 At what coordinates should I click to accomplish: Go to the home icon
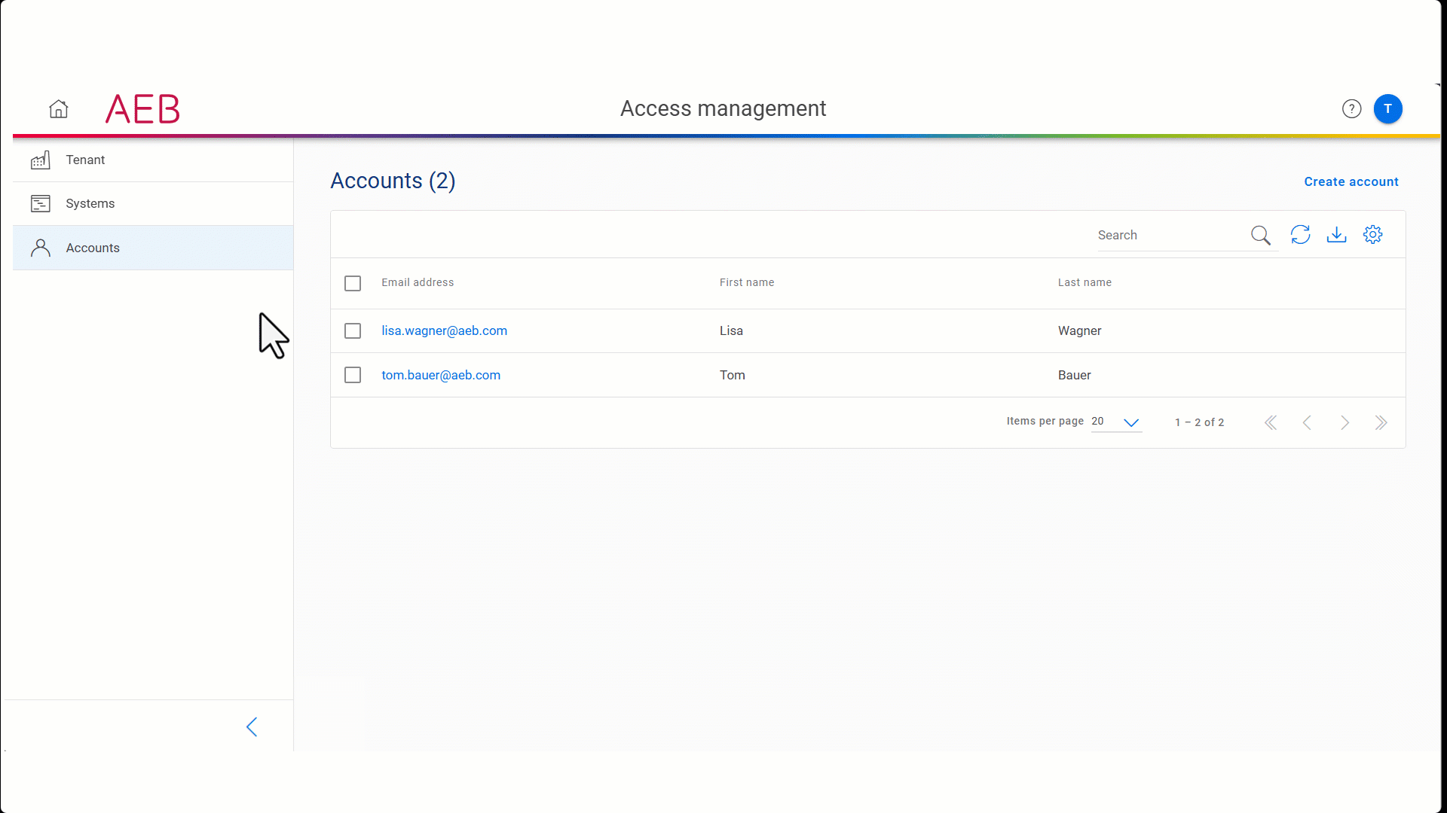(x=58, y=109)
